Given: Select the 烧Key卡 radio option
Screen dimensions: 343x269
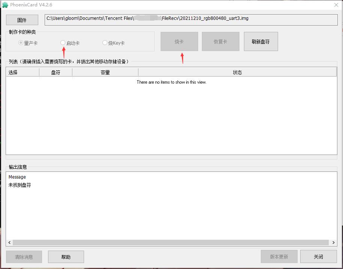Looking at the screenshot, I should [x=105, y=43].
